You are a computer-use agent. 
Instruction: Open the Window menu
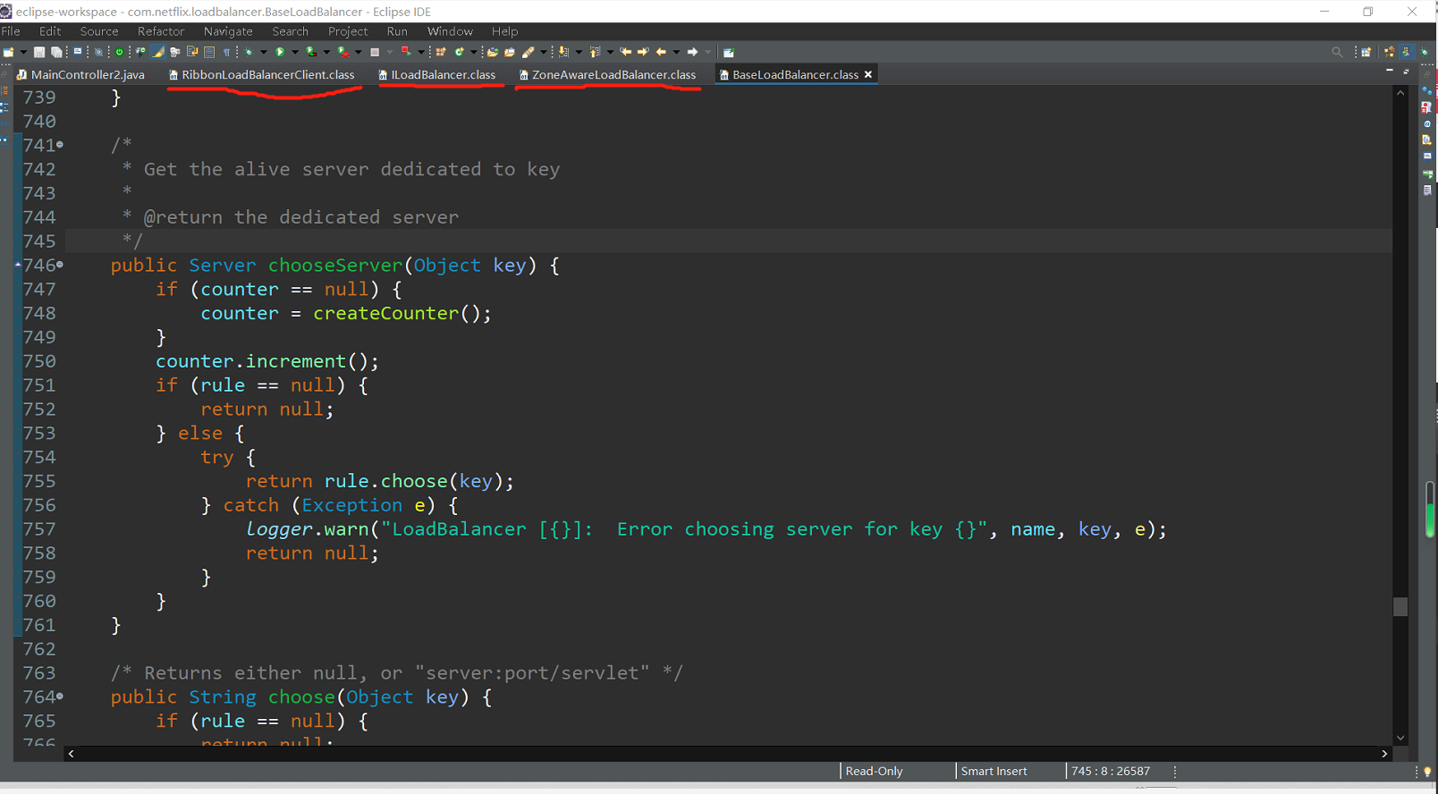450,31
